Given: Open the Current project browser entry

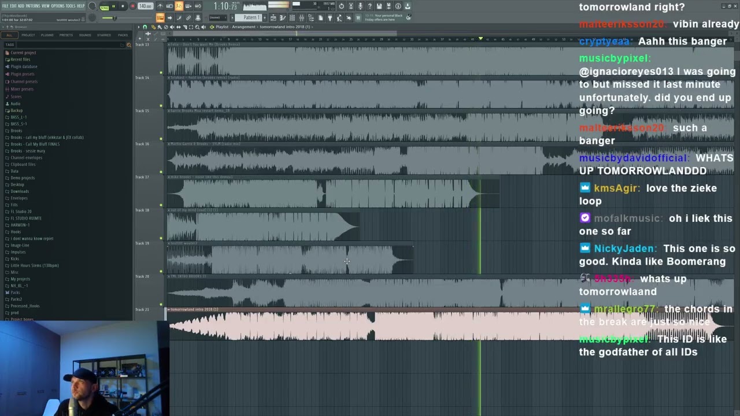Looking at the screenshot, I should [x=23, y=53].
